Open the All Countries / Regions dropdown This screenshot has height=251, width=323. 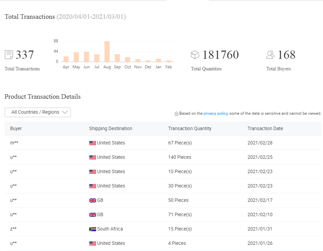(x=38, y=112)
